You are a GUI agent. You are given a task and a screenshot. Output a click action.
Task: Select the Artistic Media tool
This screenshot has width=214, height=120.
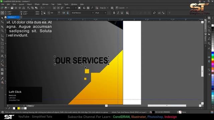click(2, 39)
